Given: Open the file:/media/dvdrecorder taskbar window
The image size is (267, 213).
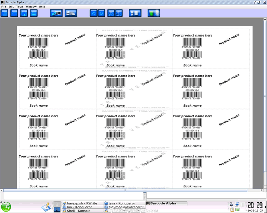Looking at the screenshot, I should pyautogui.click(x=124, y=207).
